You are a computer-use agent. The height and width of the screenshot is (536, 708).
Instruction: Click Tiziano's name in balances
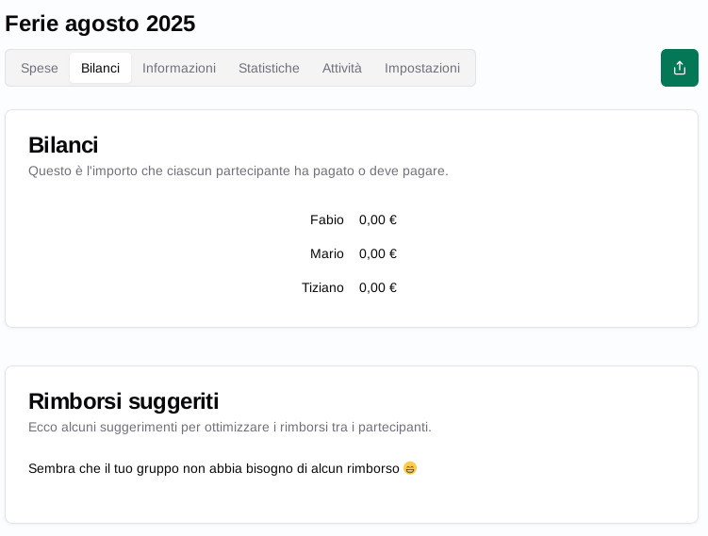coord(322,287)
